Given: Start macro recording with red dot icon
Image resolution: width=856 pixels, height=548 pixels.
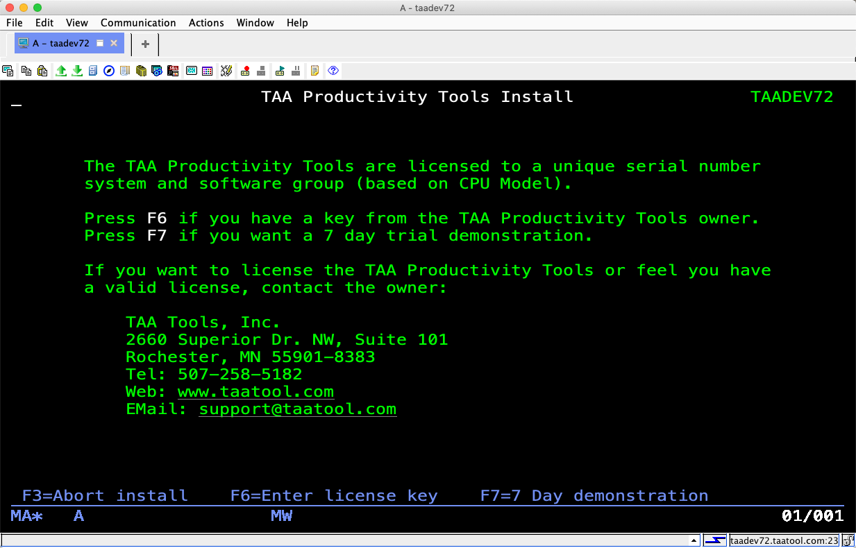Looking at the screenshot, I should tap(245, 71).
